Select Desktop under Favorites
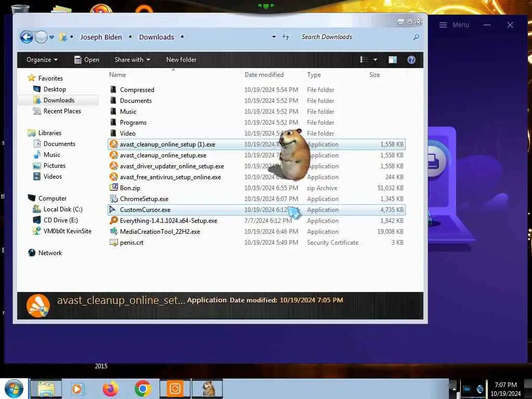 click(x=55, y=89)
